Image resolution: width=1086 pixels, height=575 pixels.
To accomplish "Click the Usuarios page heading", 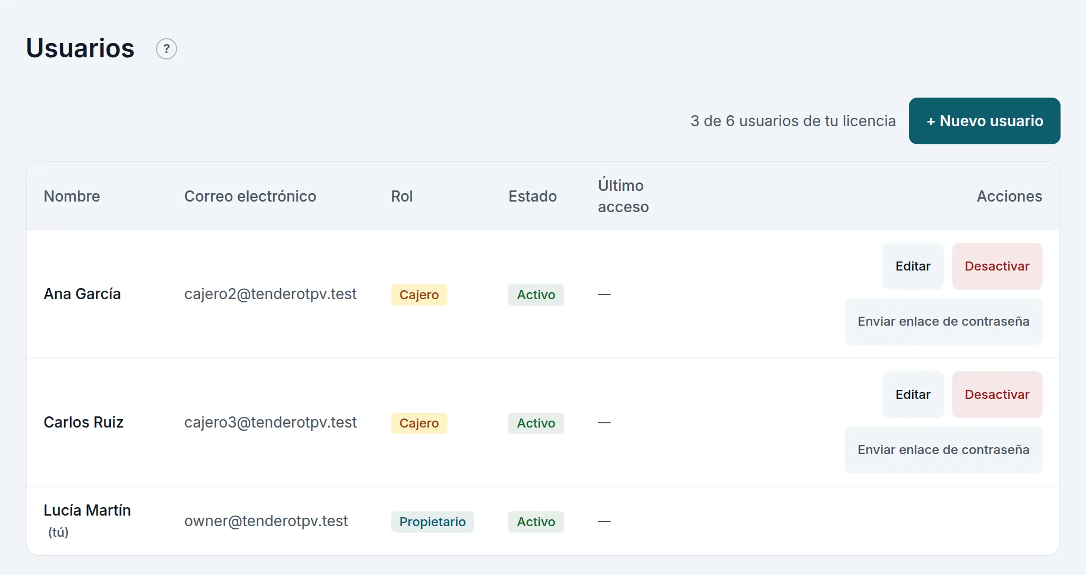I will (80, 48).
